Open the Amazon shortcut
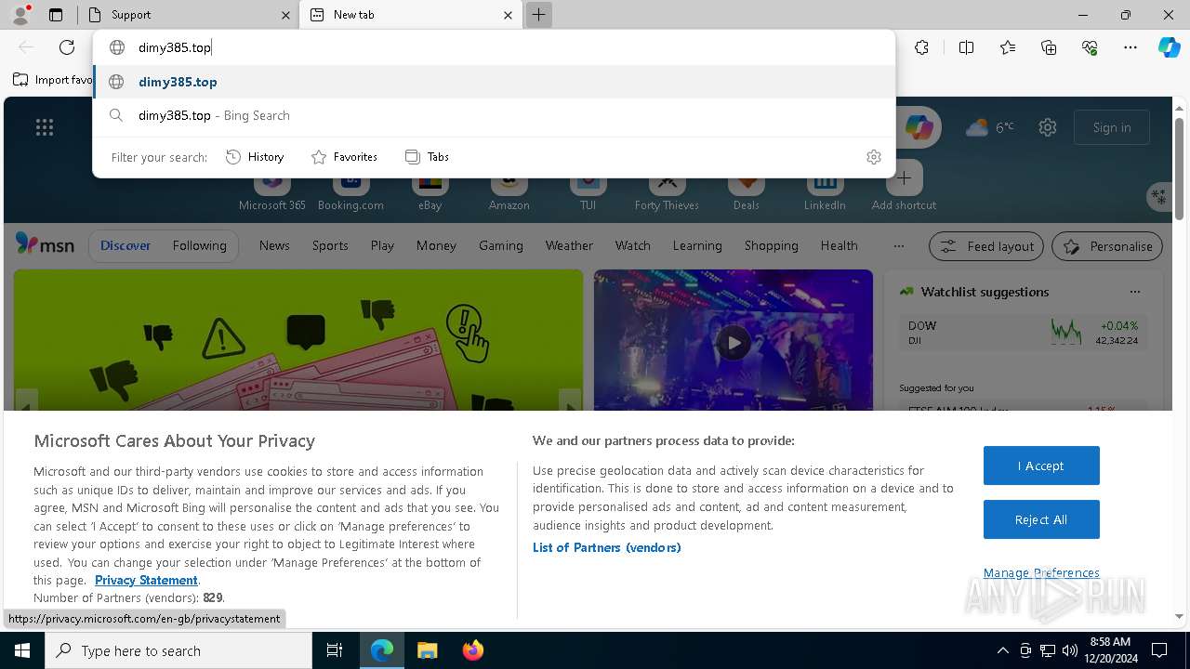Viewport: 1190px width, 669px height. point(509,191)
